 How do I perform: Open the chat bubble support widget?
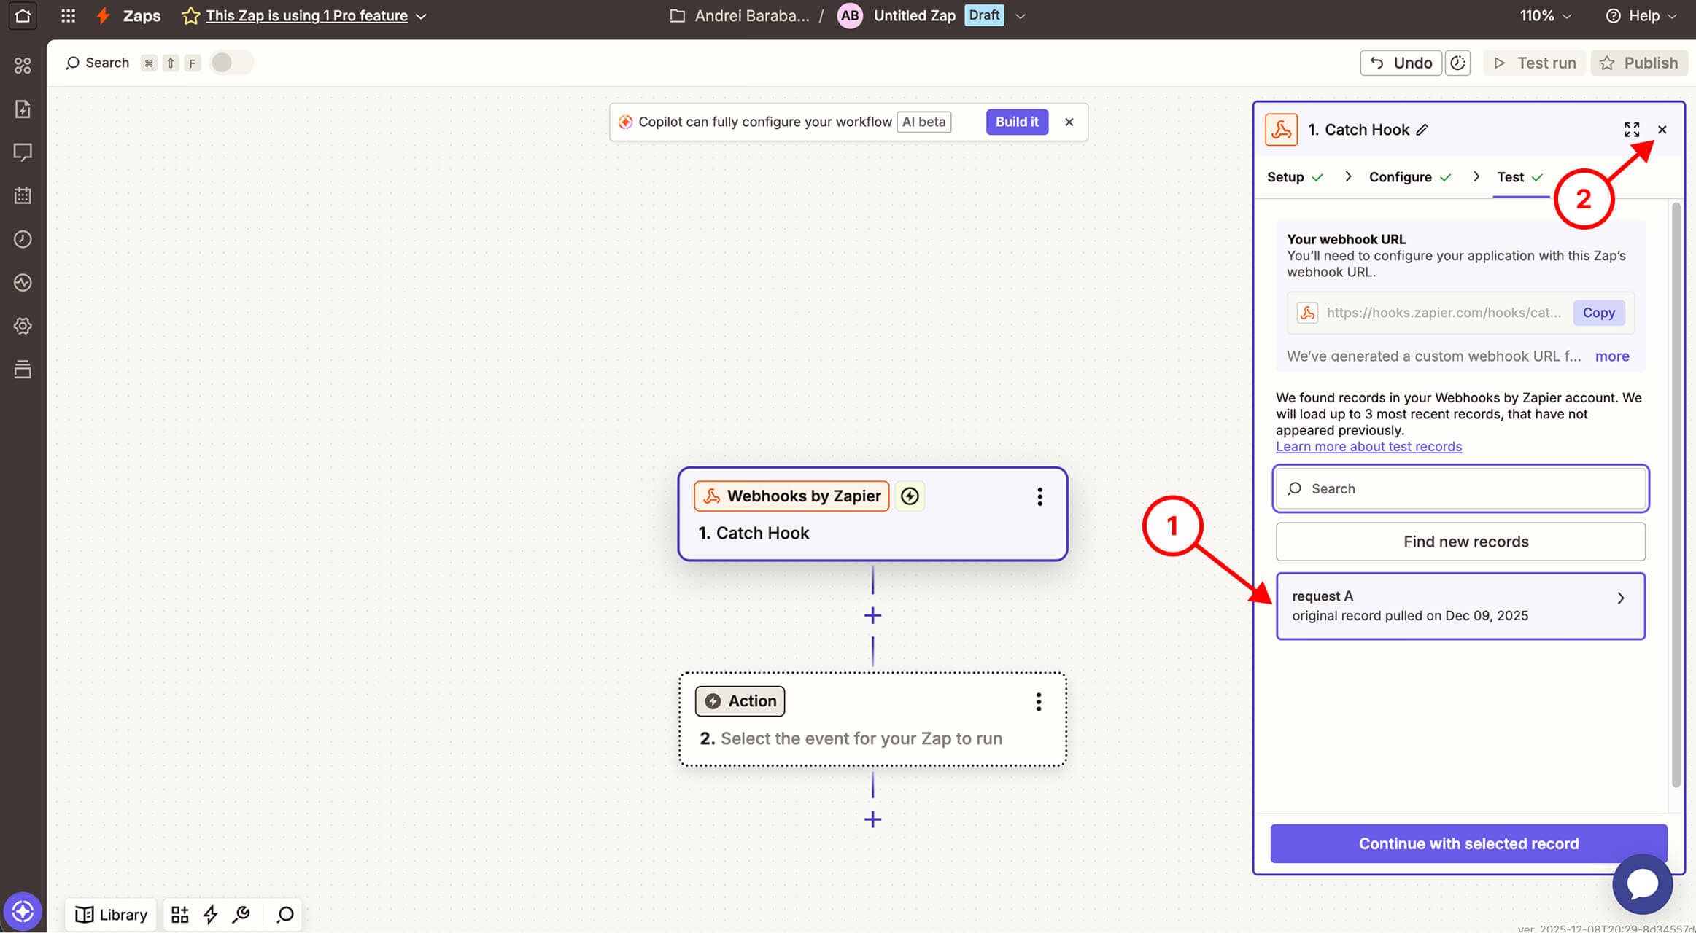(1642, 884)
